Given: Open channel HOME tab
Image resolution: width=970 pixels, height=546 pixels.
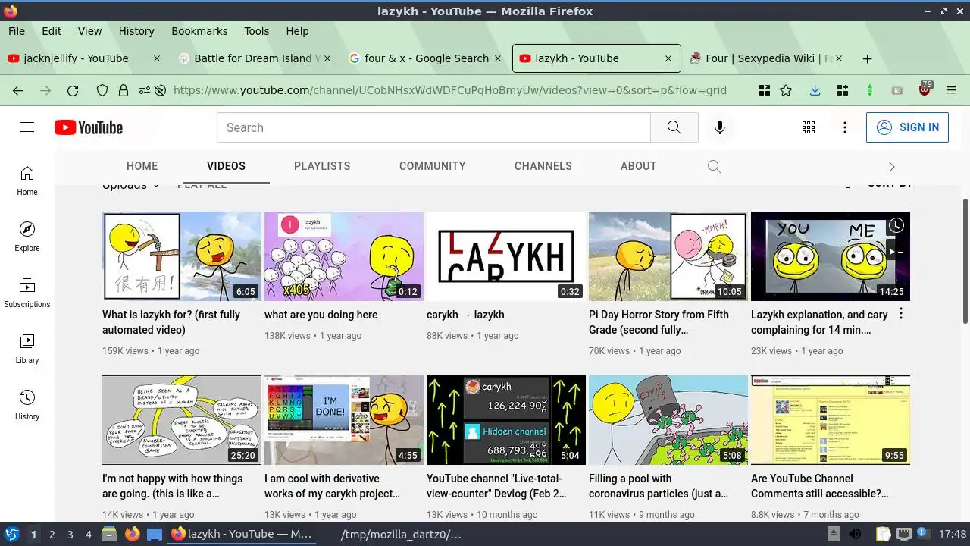Looking at the screenshot, I should (142, 166).
